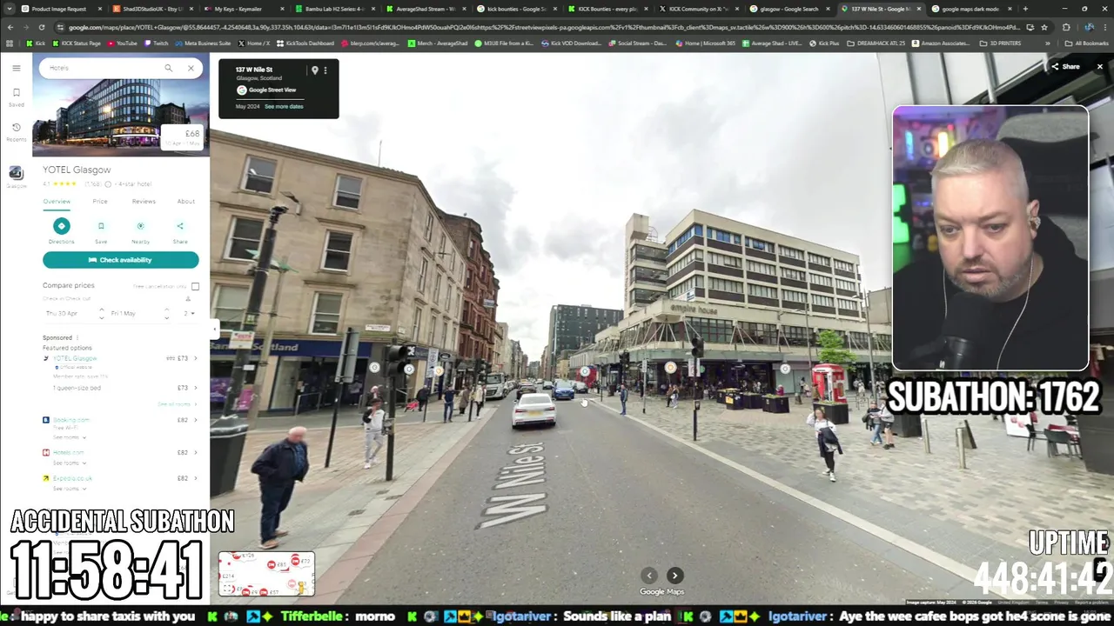Bookmark this page with the star icon
The height and width of the screenshot is (626, 1114).
(x=1044, y=27)
